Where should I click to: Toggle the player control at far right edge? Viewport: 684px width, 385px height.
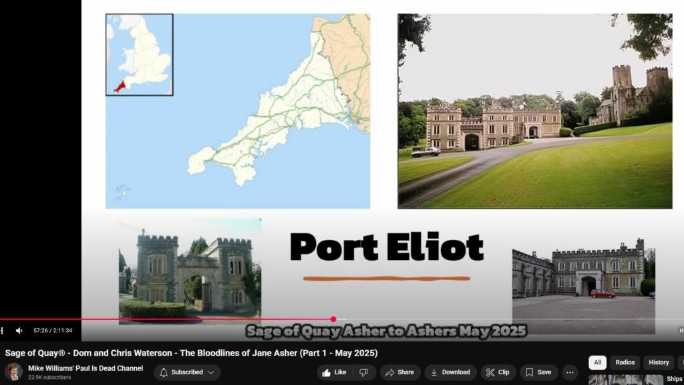[x=680, y=330]
